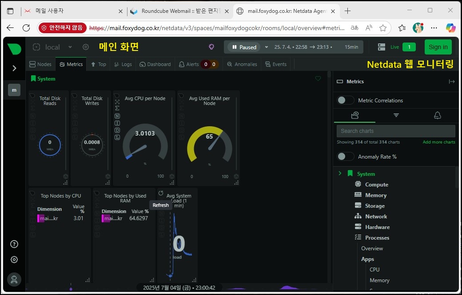462x295 pixels.
Task: Select the filter tab icon in Metrics panel
Action: click(396, 115)
